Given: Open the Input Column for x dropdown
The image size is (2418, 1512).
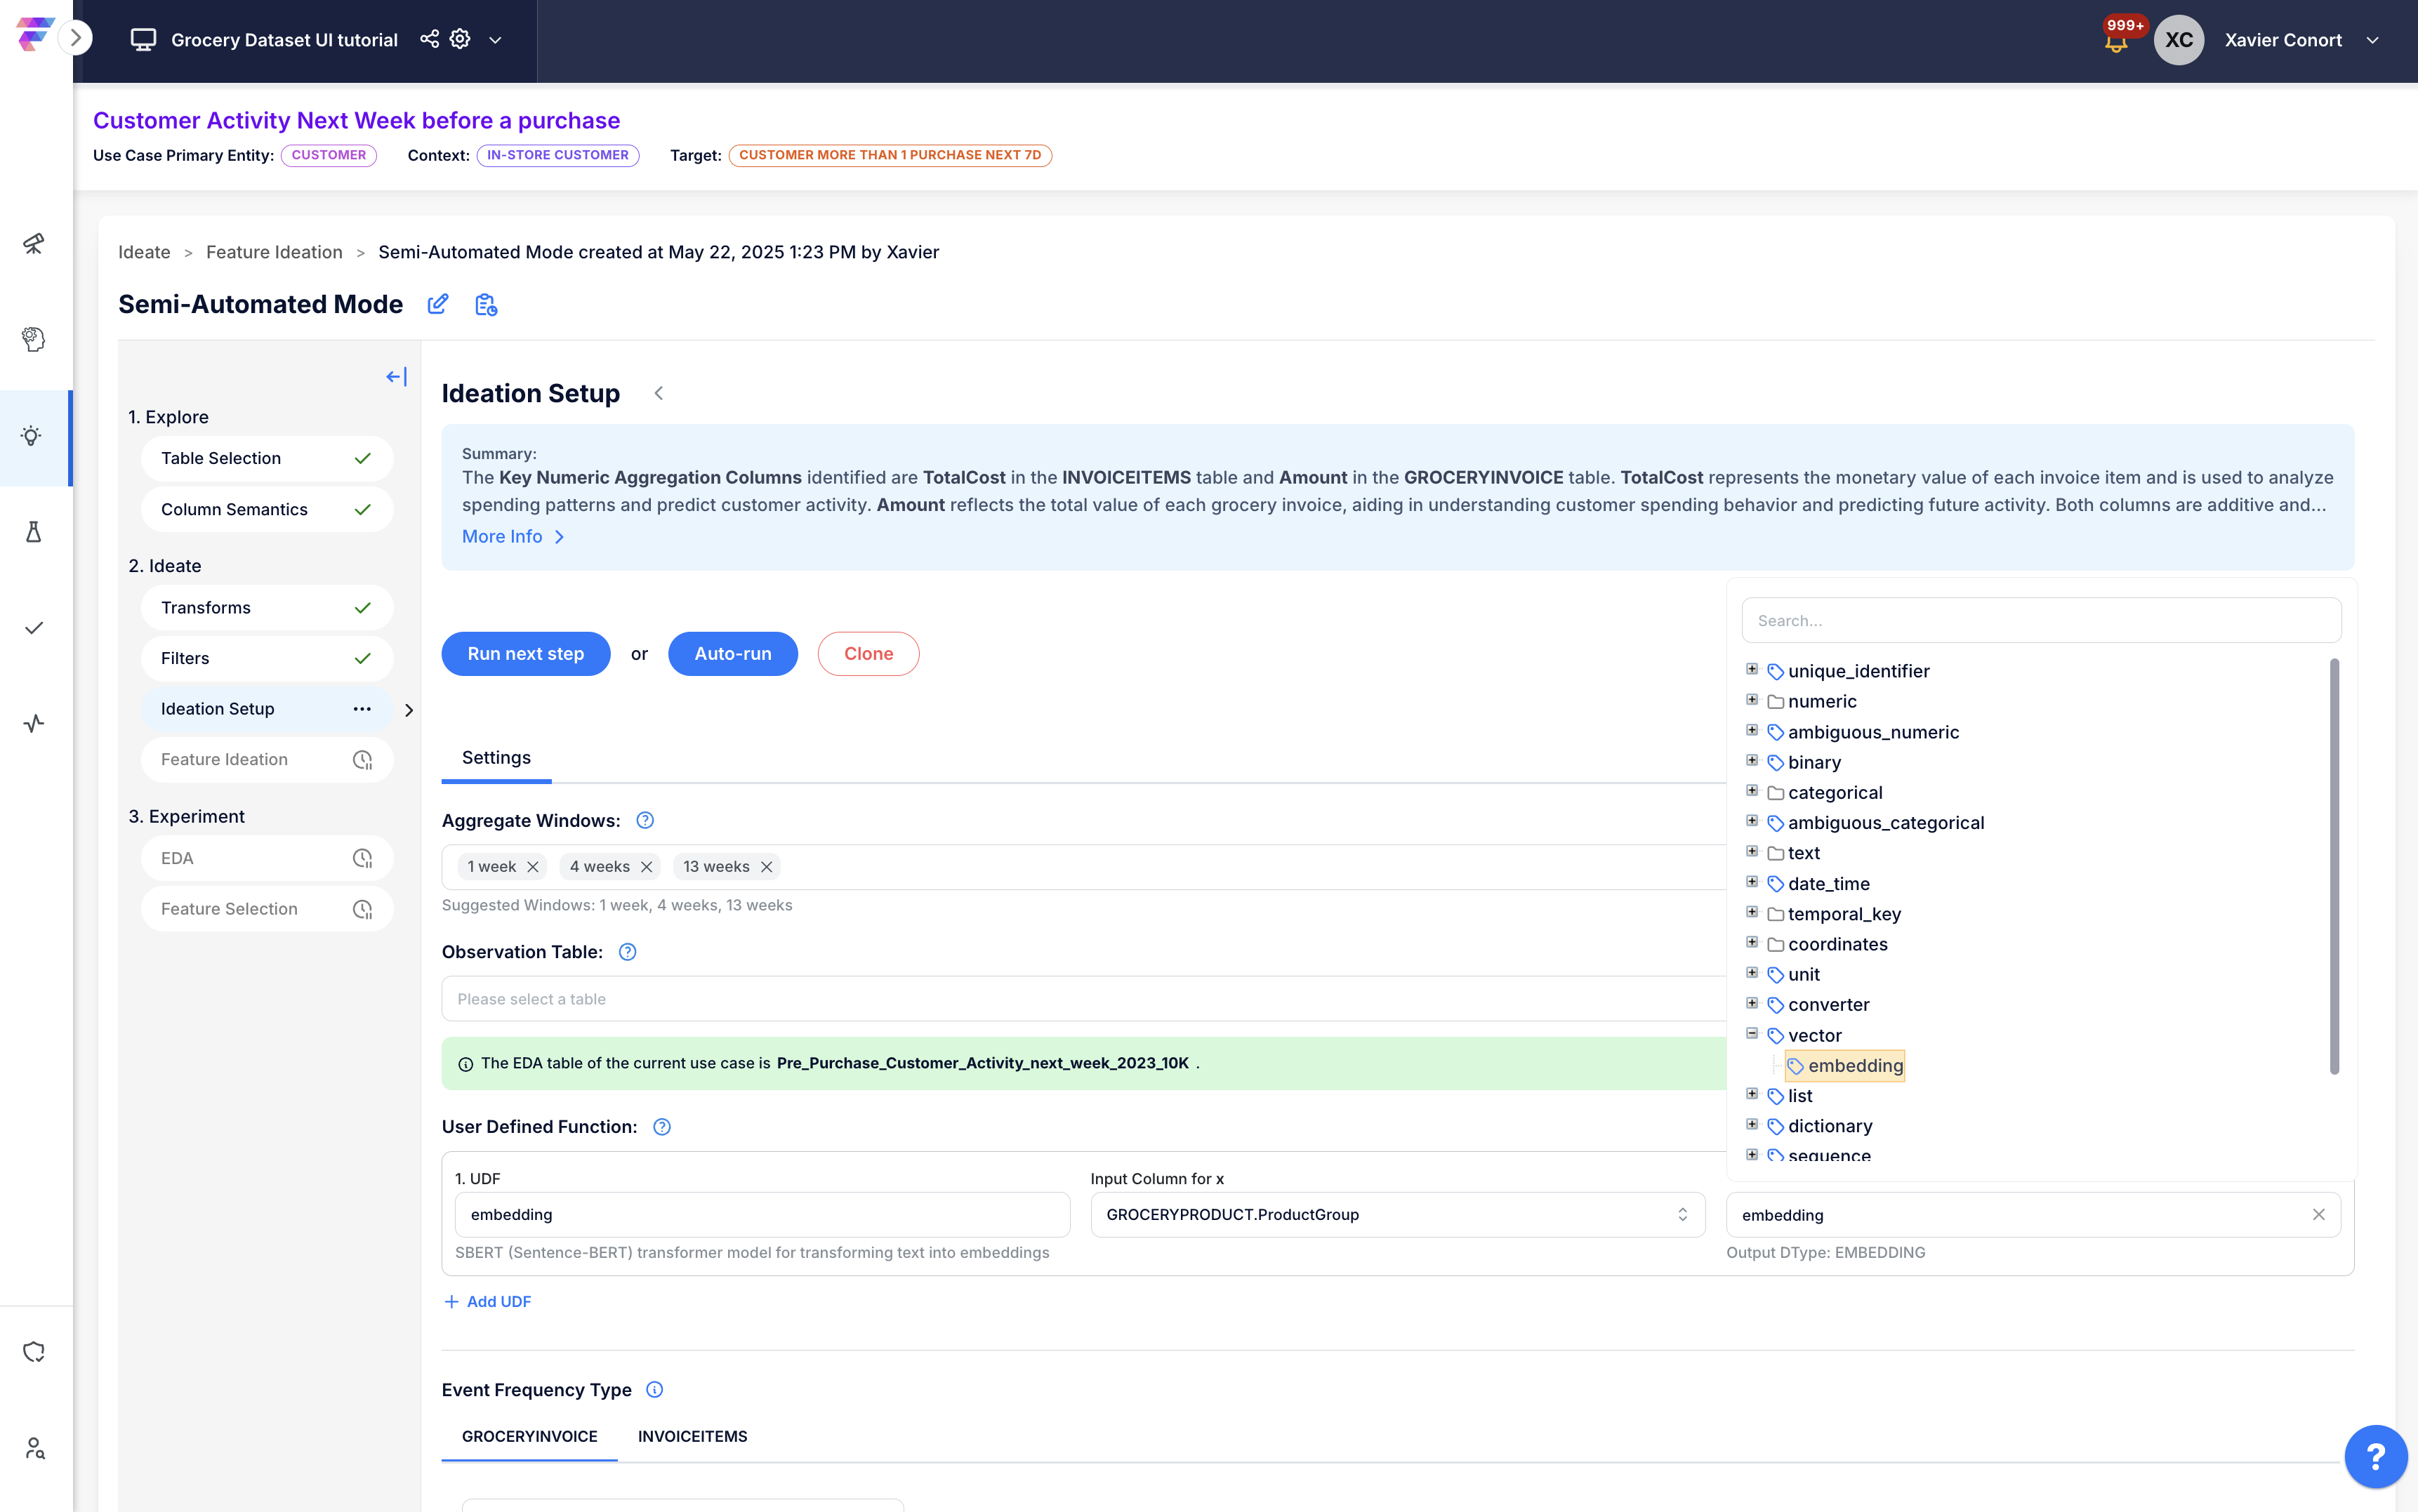Looking at the screenshot, I should pos(1397,1214).
